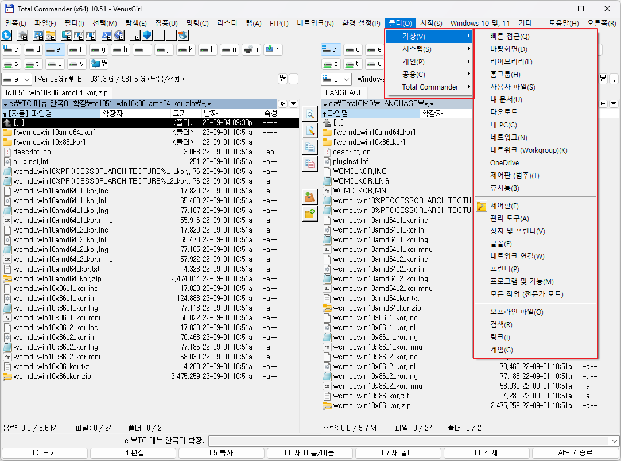621x461 pixels.
Task: Select pluginst.inf in right panel
Action: [x=397, y=161]
